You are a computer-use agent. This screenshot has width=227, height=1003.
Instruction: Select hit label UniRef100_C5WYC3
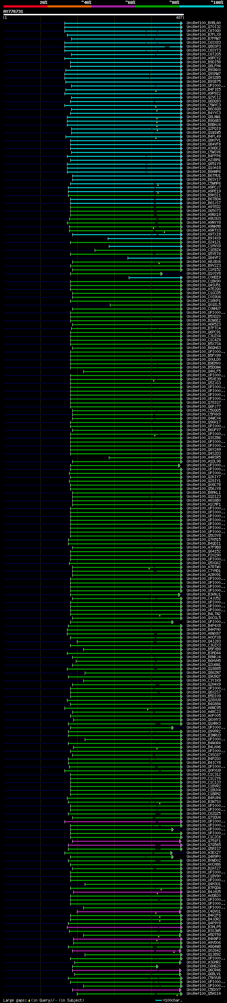point(204,105)
